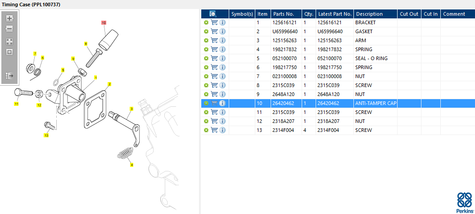The height and width of the screenshot is (214, 475).
Task: Click the single-square fit icon in diagram toolbar
Action: click(10, 52)
